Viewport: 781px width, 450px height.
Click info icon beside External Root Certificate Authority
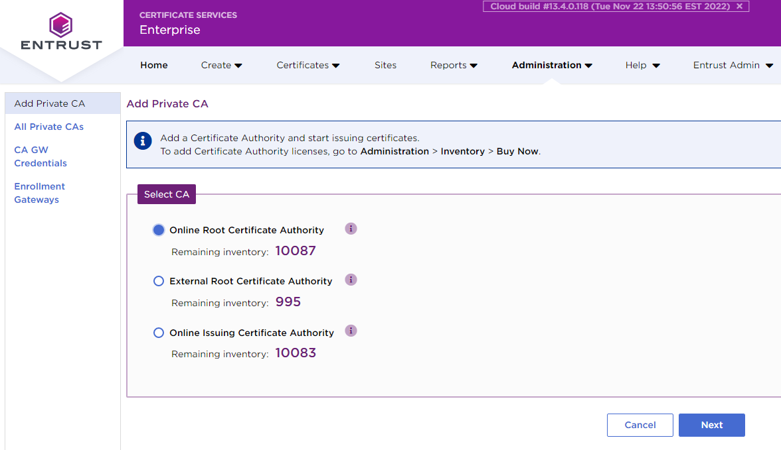(x=351, y=280)
